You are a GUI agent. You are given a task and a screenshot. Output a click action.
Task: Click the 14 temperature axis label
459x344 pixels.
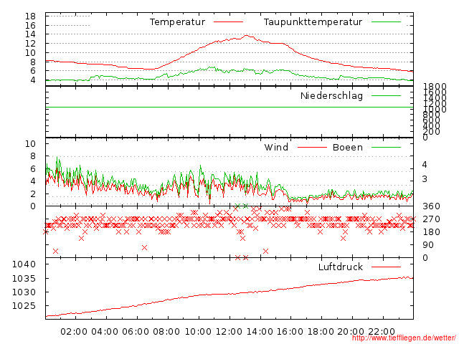pos(30,34)
